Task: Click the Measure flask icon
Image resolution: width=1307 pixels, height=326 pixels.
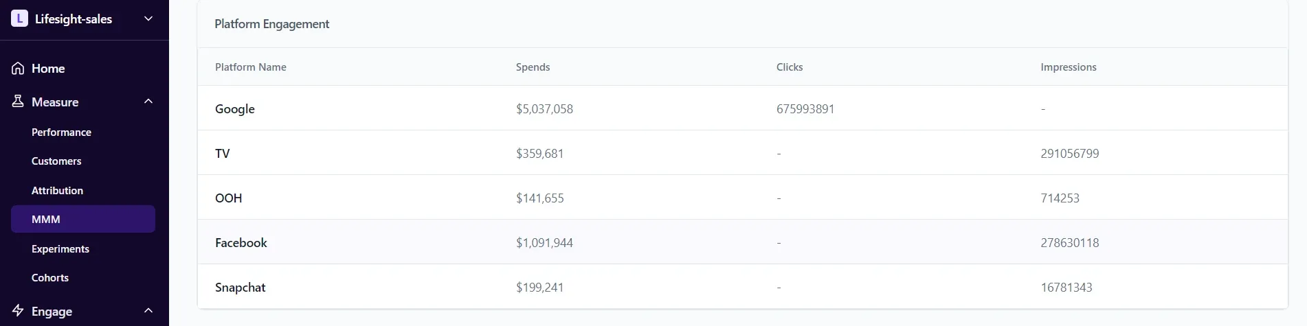Action: [x=18, y=102]
